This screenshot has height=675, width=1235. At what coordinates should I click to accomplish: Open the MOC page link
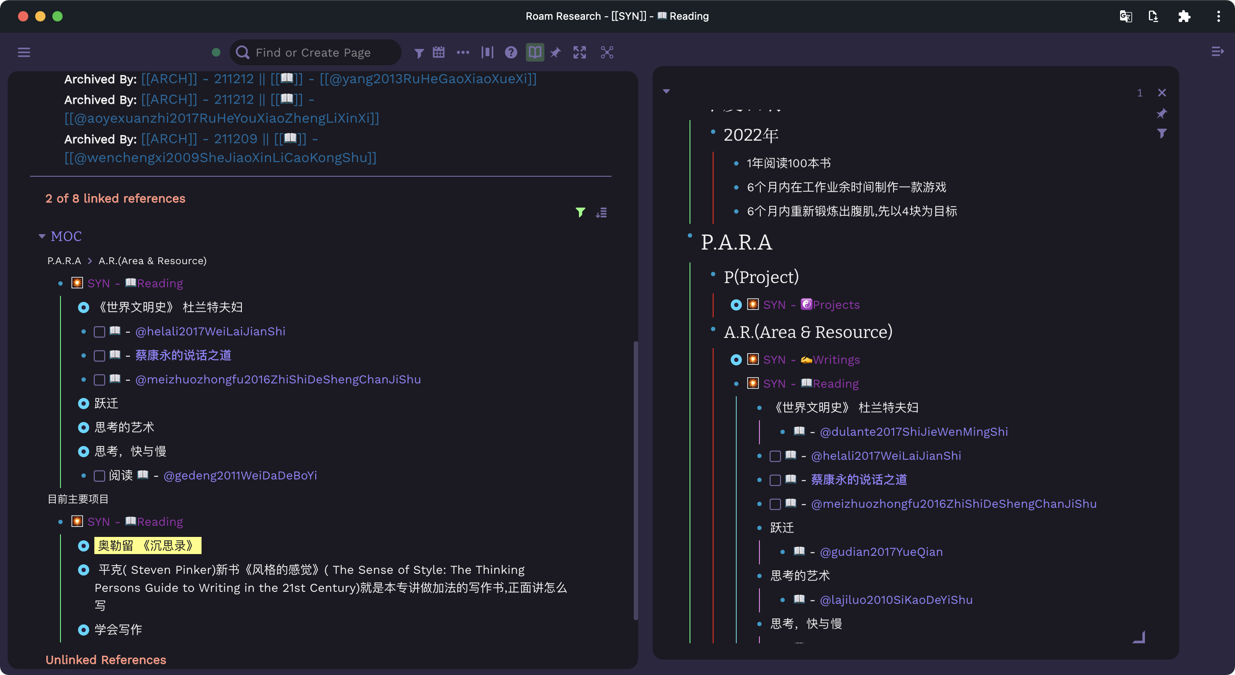point(66,236)
